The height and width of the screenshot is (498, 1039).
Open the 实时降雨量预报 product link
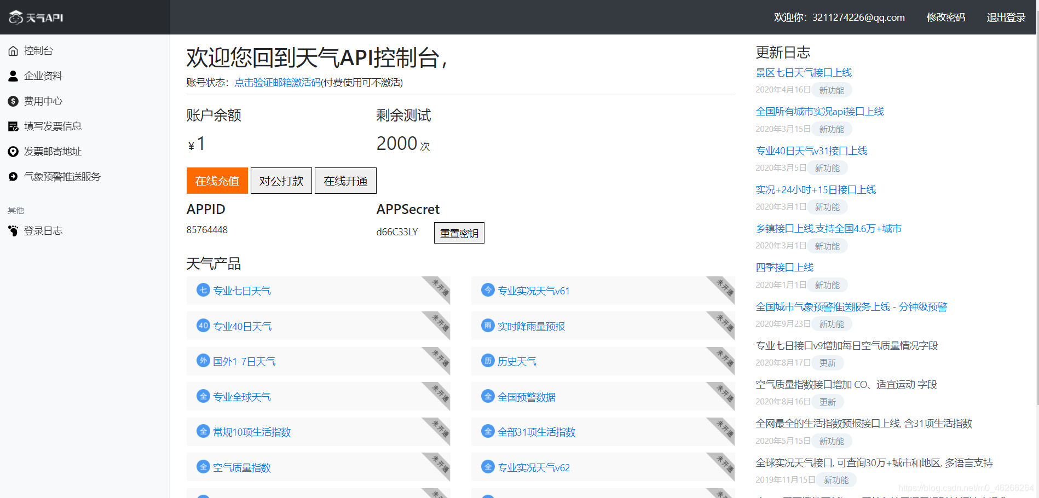coord(531,326)
